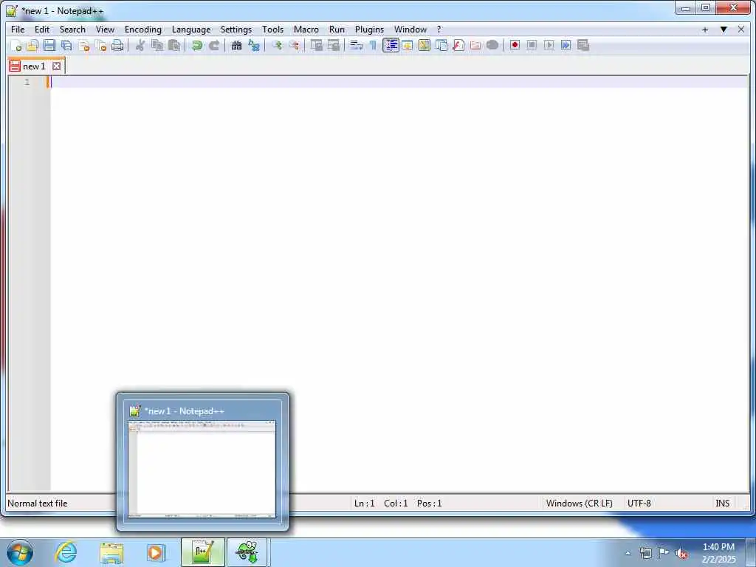Start macro recording with the red dot icon
The image size is (756, 567).
(515, 45)
